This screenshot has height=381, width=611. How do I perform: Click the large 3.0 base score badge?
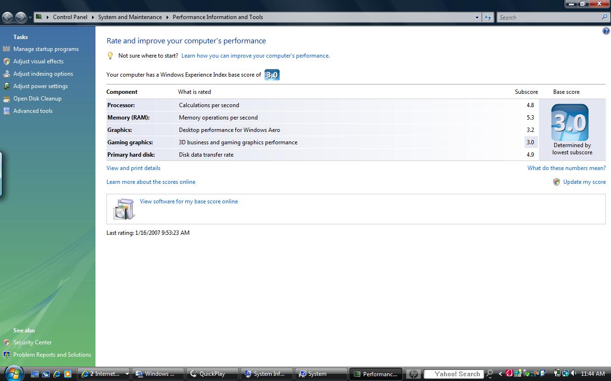pyautogui.click(x=570, y=122)
